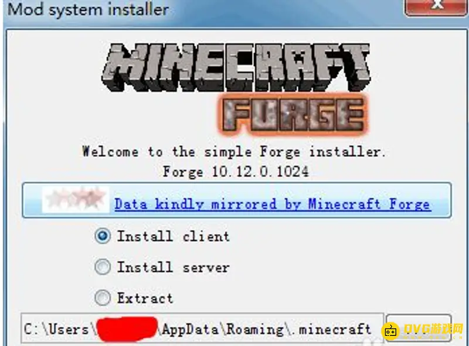Screen dimensions: 469x346
Task: Click the orange Forge logo
Action: tap(293, 115)
